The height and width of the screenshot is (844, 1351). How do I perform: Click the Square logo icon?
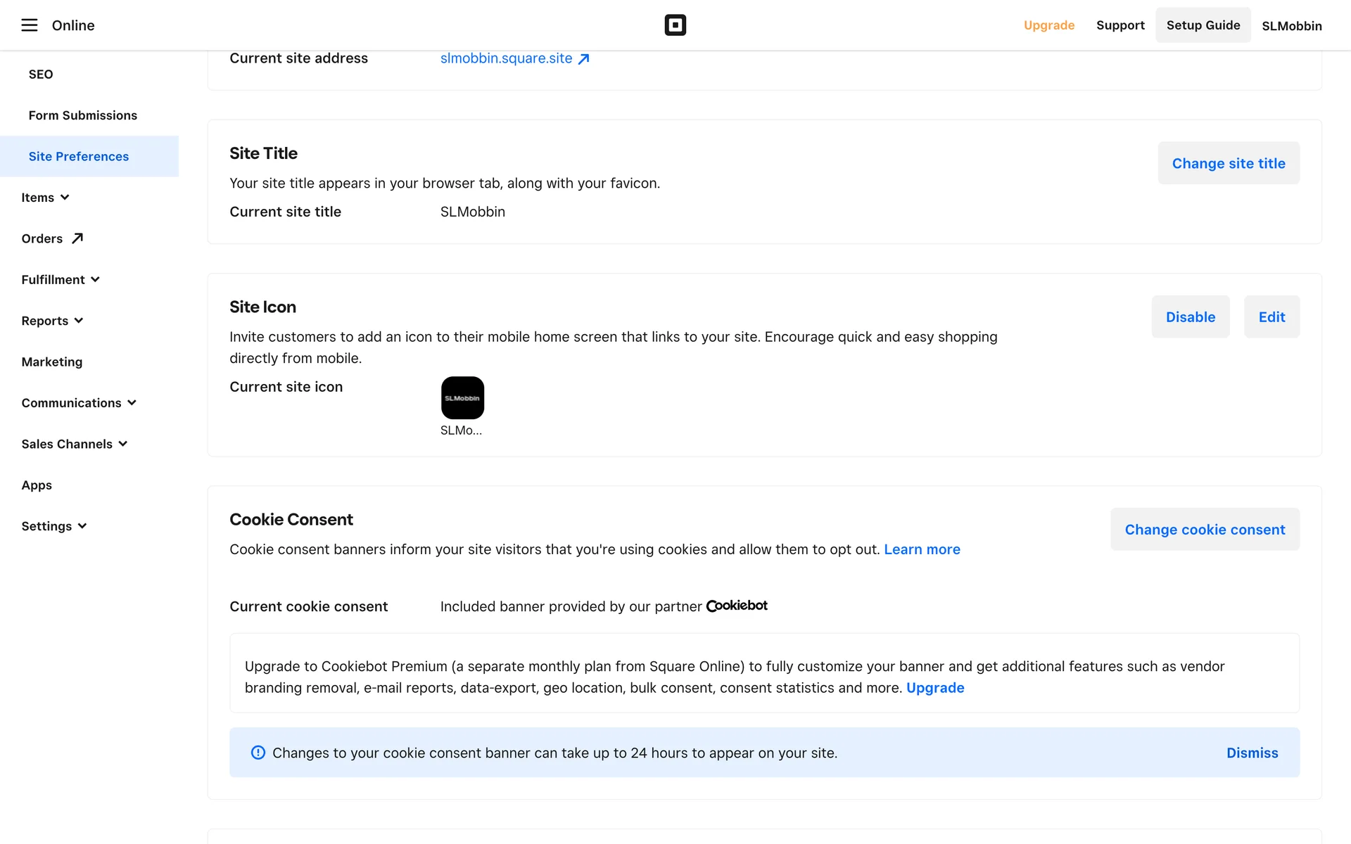(x=675, y=25)
